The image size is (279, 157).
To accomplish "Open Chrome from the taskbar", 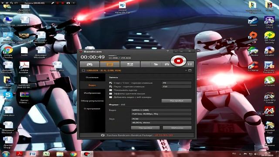I will [73, 154].
